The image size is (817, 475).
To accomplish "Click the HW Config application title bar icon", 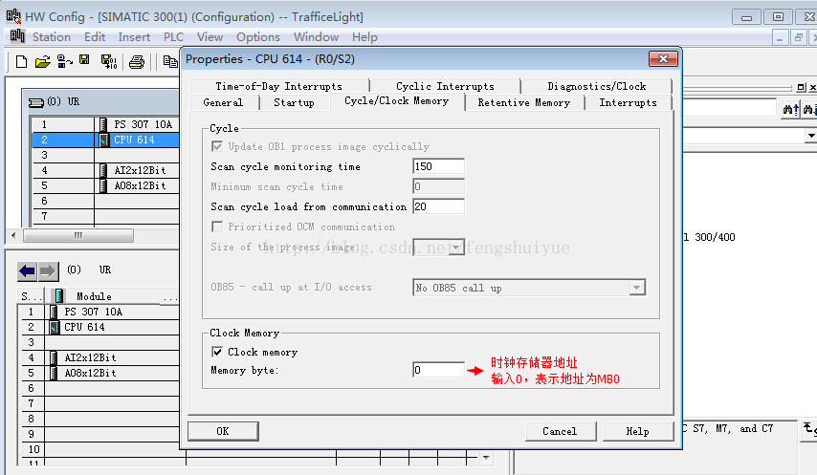I will pyautogui.click(x=13, y=16).
